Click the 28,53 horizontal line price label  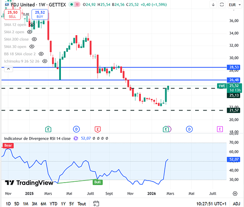coord(234,67)
